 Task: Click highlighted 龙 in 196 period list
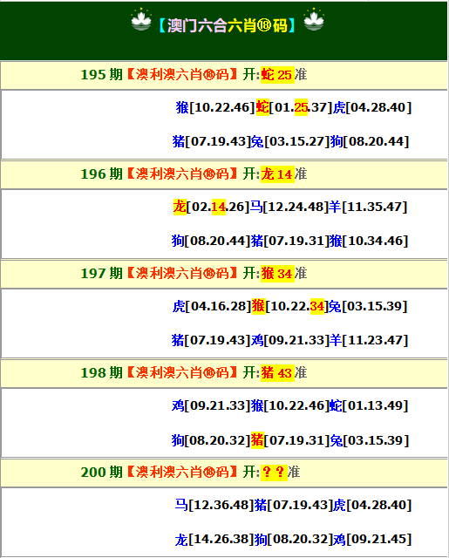tap(180, 207)
